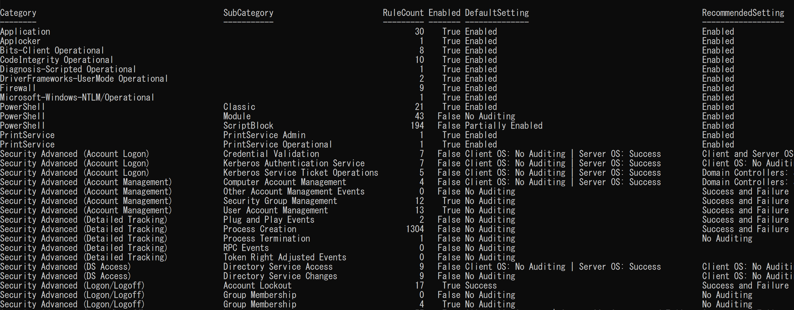Click the Firewall category entry
The width and height of the screenshot is (794, 310).
(18, 88)
